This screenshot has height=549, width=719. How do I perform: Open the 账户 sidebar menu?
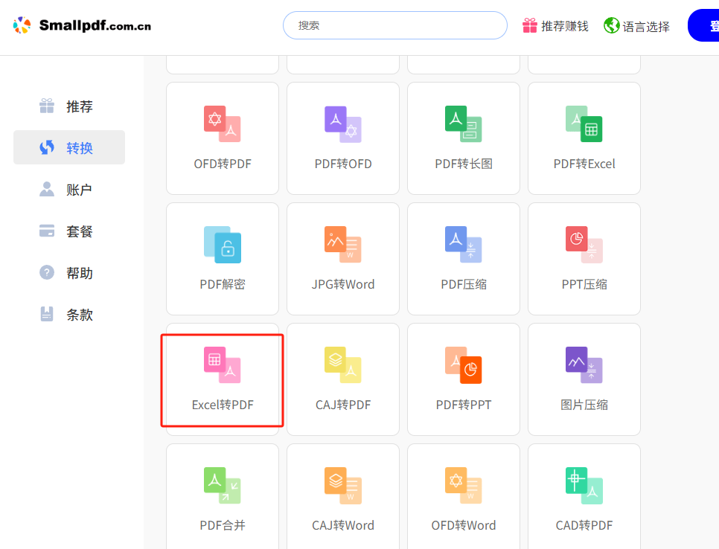pos(69,189)
